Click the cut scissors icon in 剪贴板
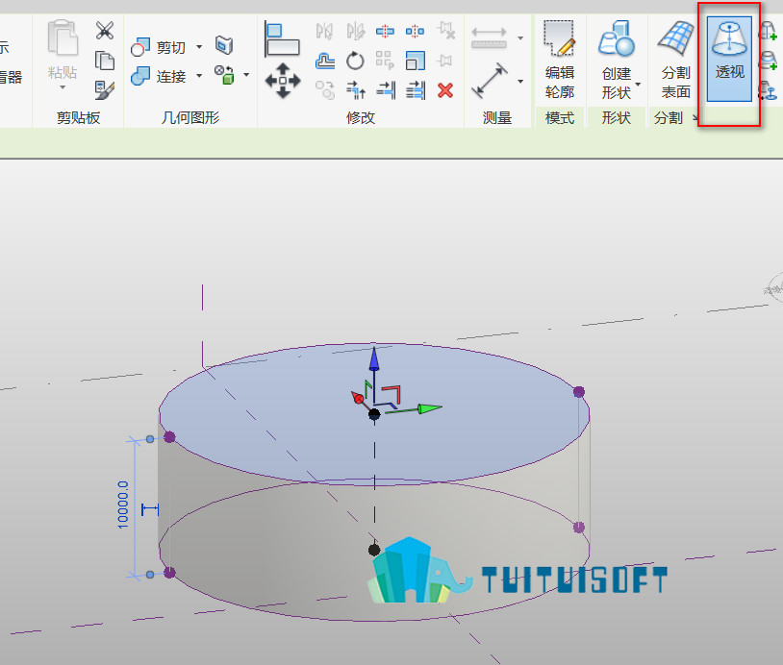 (x=104, y=31)
